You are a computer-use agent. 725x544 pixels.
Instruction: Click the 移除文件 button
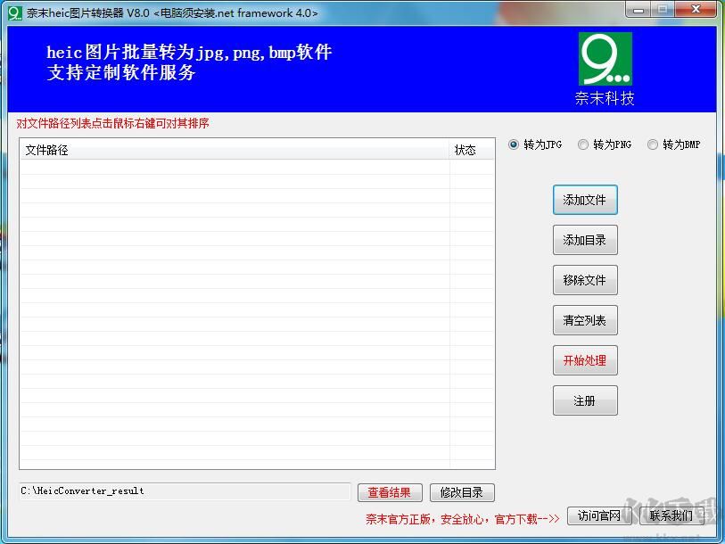click(585, 280)
